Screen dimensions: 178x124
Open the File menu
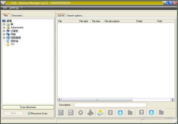(x=5, y=8)
